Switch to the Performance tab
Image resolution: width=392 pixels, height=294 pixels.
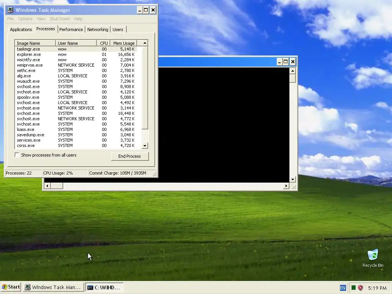[x=71, y=29]
